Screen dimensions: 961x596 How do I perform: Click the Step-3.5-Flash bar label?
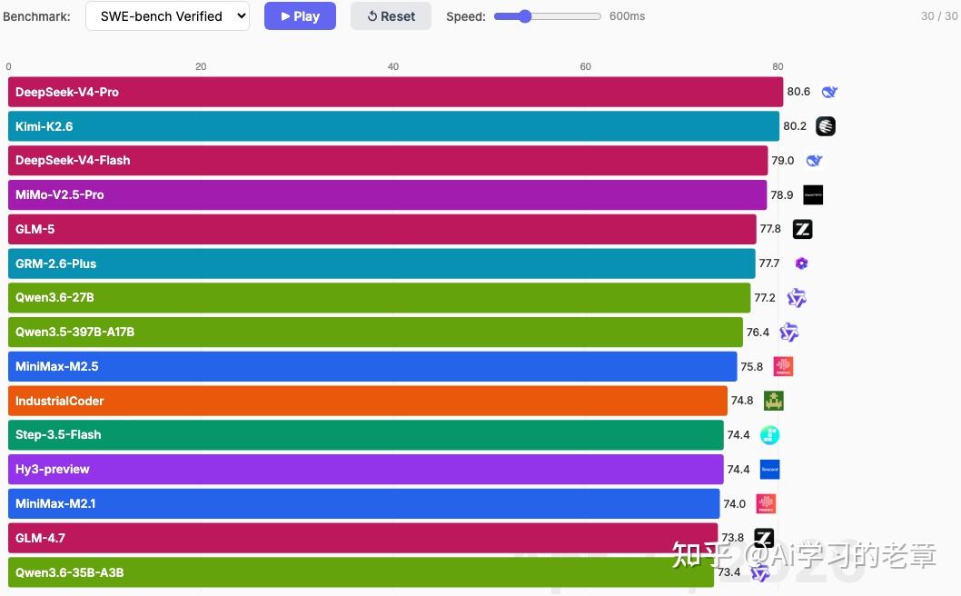coord(58,435)
